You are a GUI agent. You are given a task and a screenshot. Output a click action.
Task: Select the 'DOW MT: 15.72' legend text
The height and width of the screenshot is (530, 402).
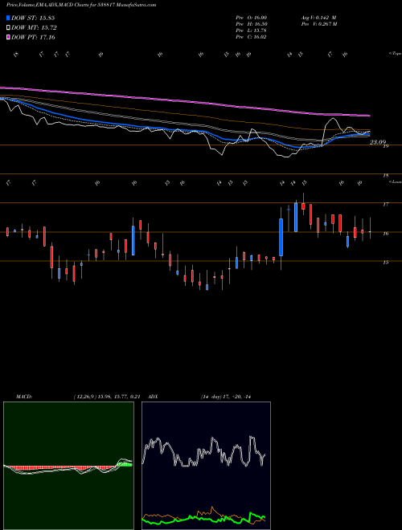[x=34, y=28]
